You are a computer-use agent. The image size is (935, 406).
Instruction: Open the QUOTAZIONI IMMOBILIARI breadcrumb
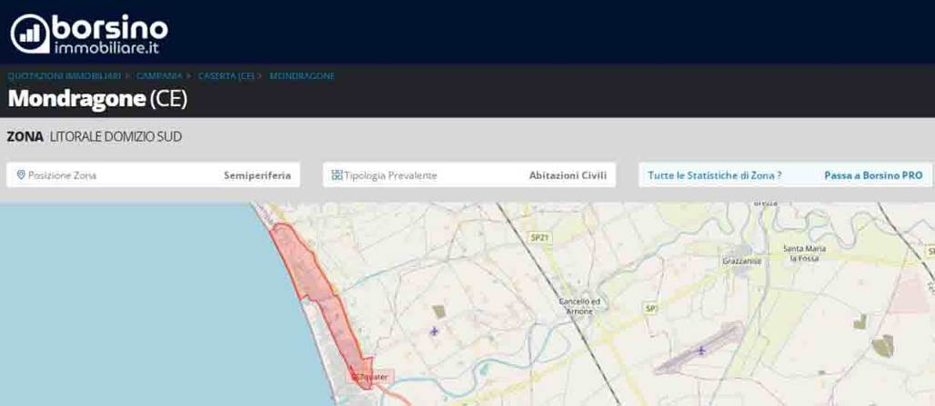pyautogui.click(x=64, y=76)
